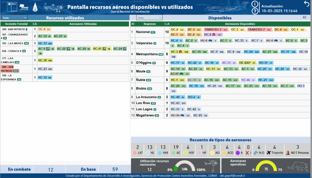Select the pink LAT color circle
This screenshot has width=312, height=178.
[135, 153]
